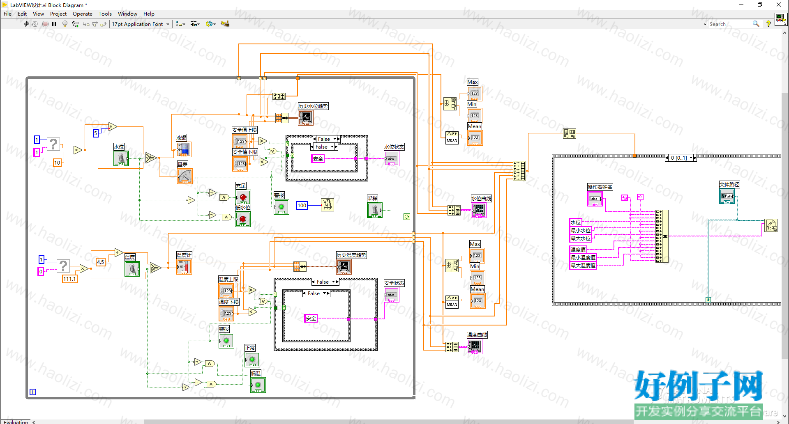
Task: Select the 温度 Boolean switch terminal
Action: click(x=132, y=269)
